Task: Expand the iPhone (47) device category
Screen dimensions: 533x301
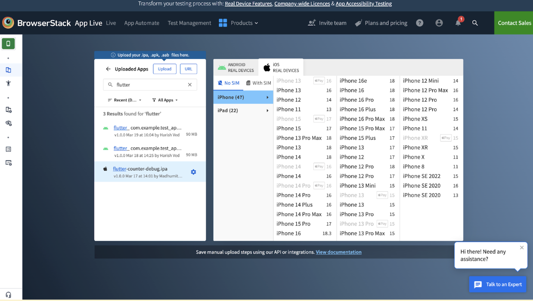Action: tap(243, 97)
